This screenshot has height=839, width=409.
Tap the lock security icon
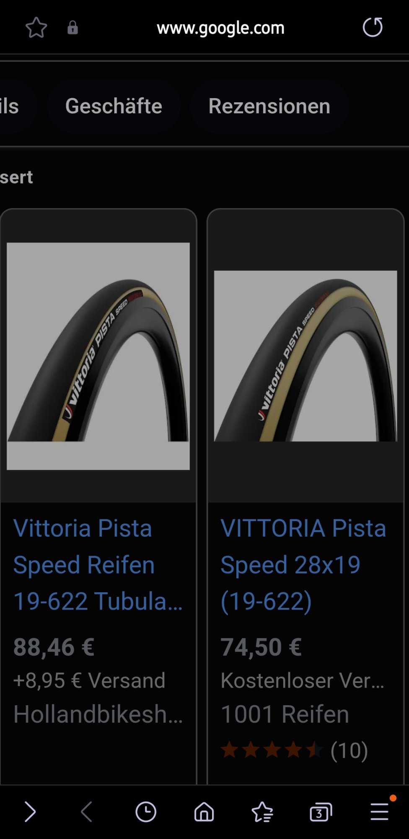[x=72, y=28]
